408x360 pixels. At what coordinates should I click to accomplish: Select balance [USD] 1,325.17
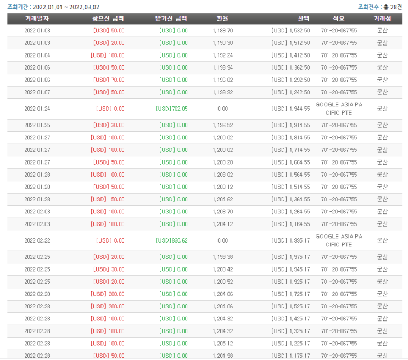[290, 331]
